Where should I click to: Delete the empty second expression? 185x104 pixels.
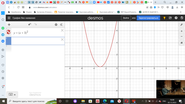tap(62, 39)
